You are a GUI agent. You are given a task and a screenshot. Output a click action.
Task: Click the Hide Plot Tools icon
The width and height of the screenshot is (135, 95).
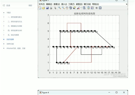pyautogui.click(x=97, y=8)
